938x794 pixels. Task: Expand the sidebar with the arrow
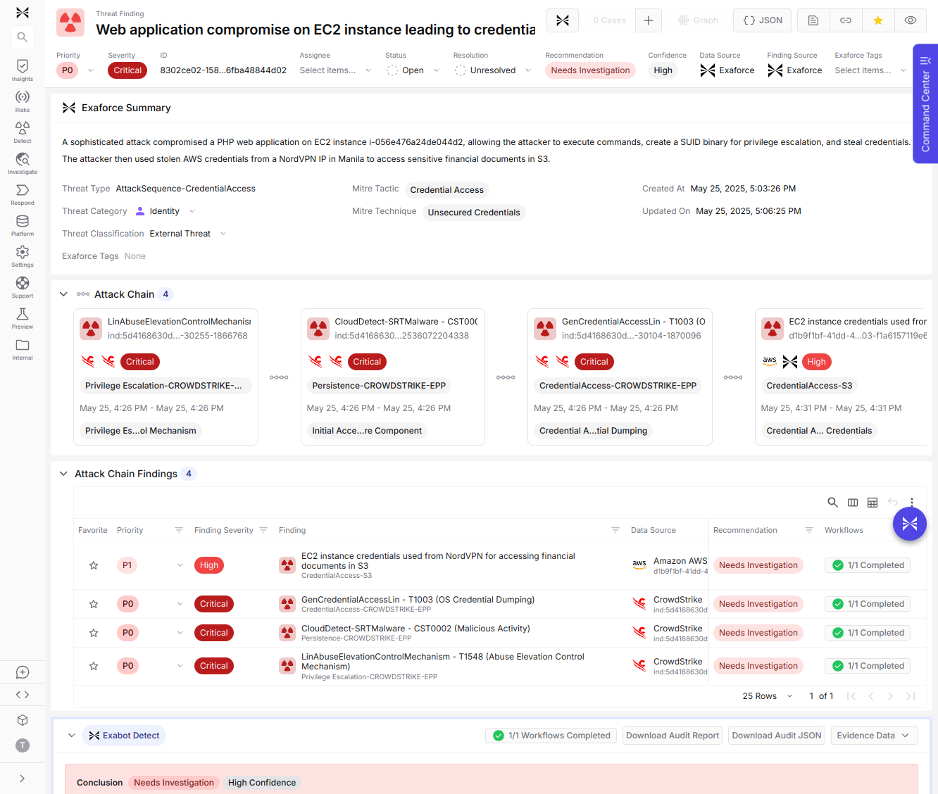pos(23,779)
